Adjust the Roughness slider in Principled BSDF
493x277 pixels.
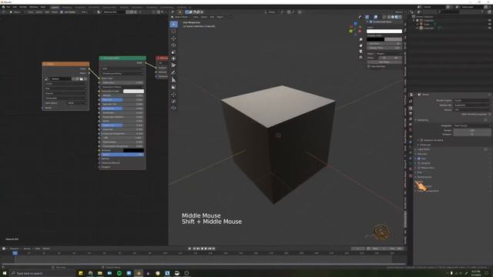point(122,108)
